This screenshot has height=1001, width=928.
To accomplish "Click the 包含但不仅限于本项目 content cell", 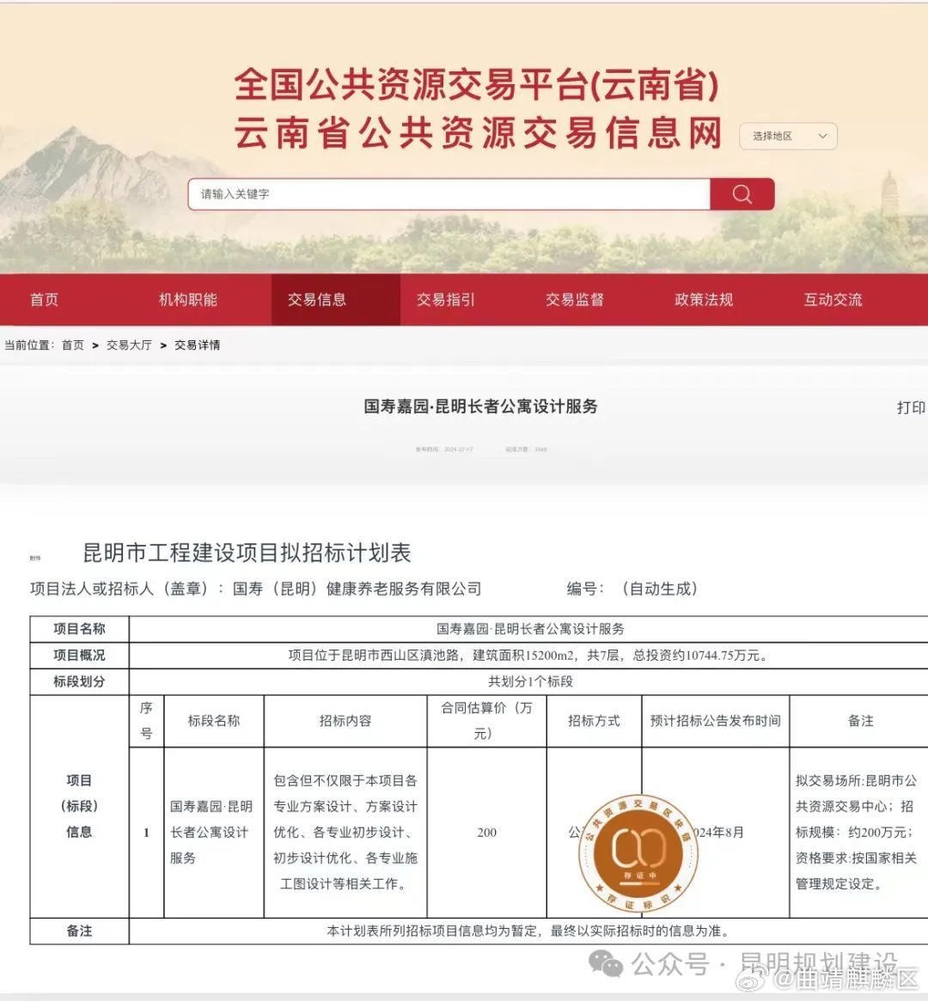I will 345,833.
